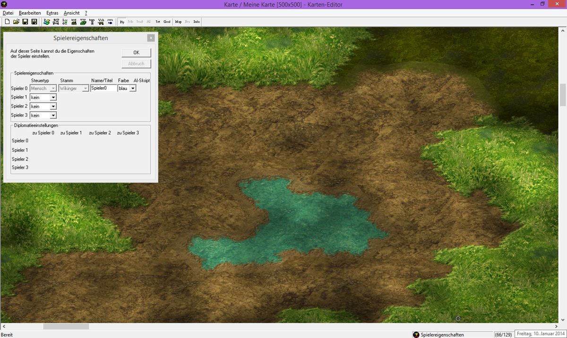Select the human placement tool icon (hum)

click(92, 22)
